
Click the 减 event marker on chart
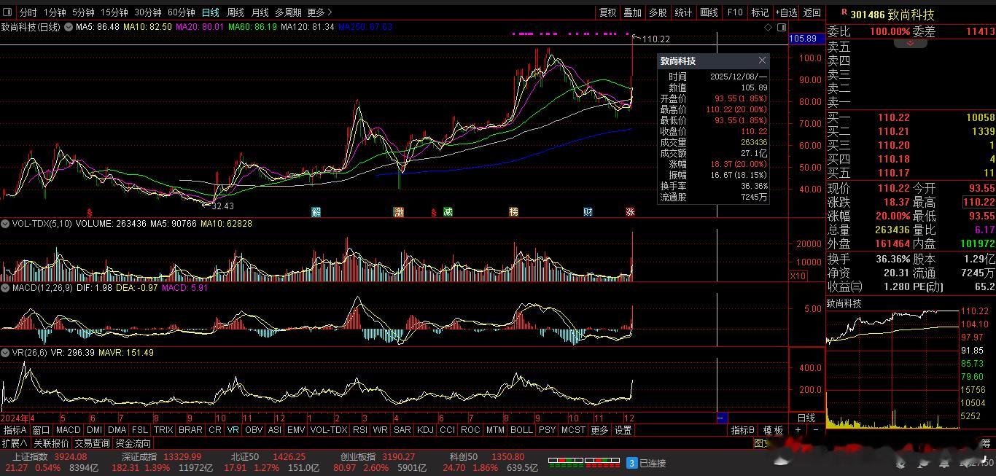click(448, 212)
